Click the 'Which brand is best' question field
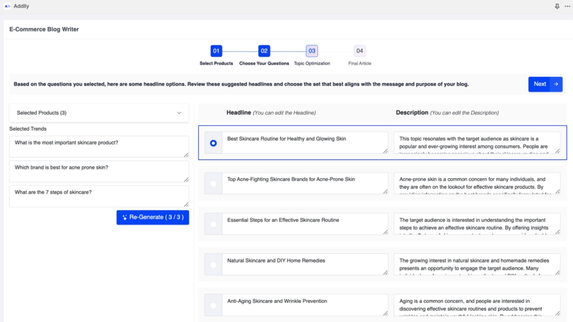Viewport: 573px width, 322px height. [x=98, y=171]
